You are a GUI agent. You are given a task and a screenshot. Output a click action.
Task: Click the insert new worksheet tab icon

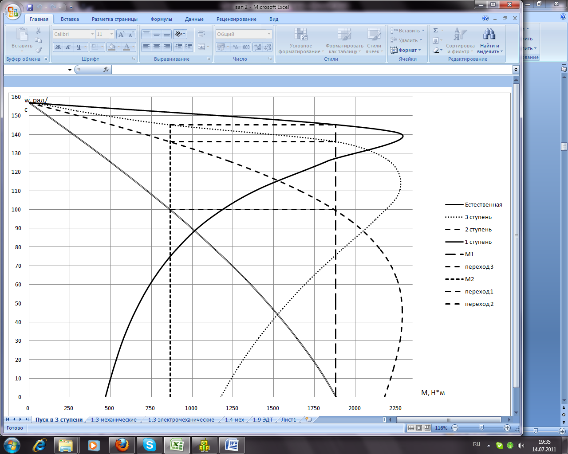point(309,419)
